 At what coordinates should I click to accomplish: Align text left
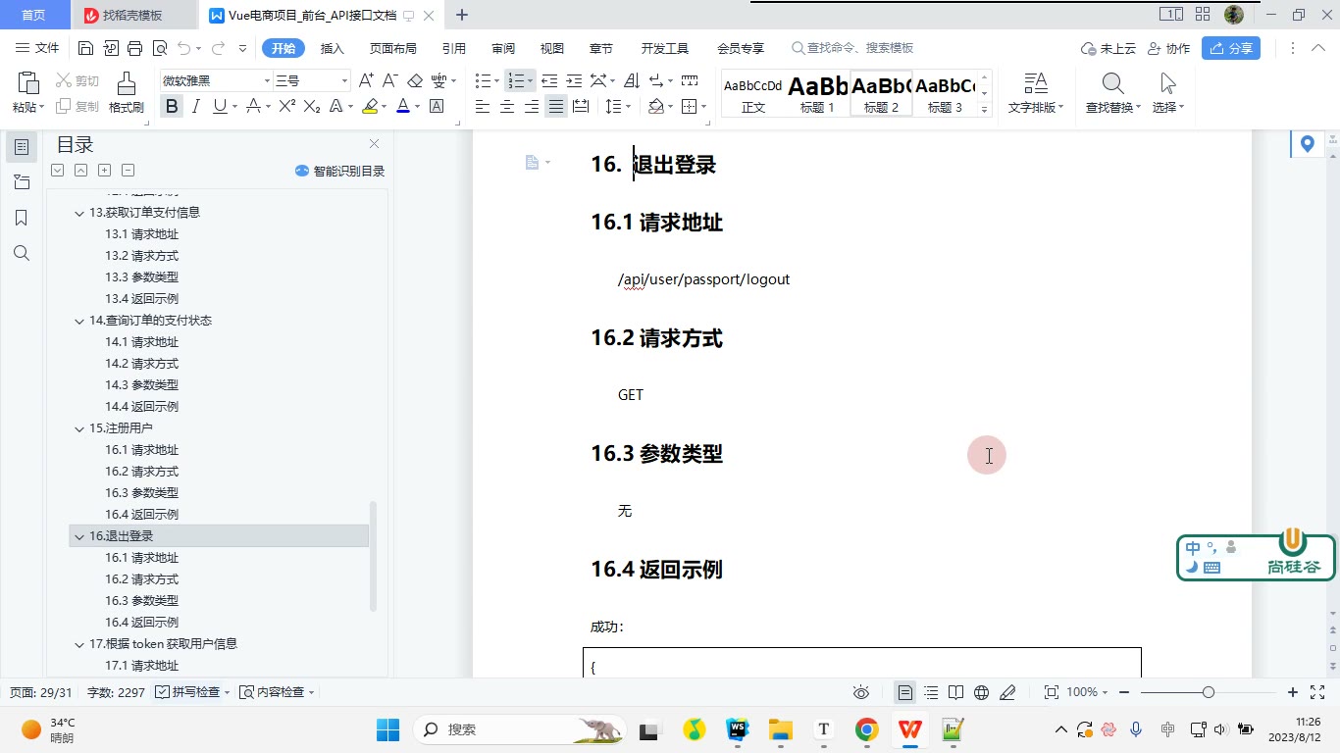click(483, 106)
